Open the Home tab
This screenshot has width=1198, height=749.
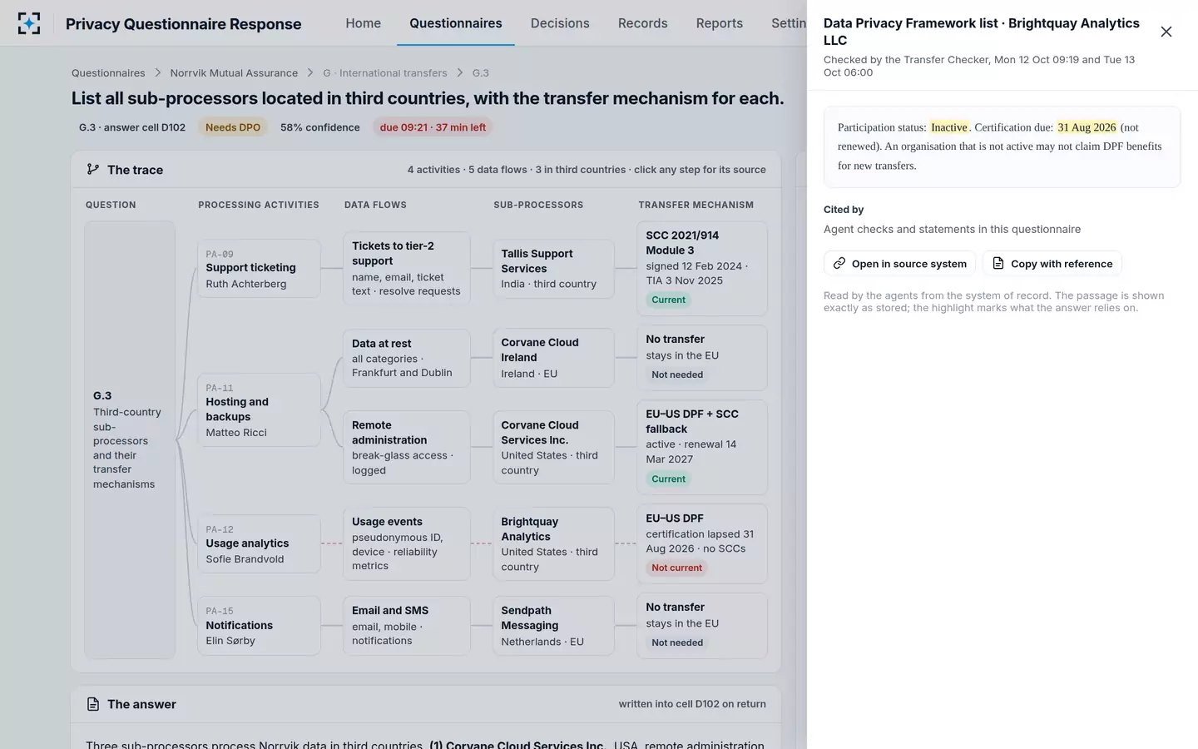[x=364, y=23]
